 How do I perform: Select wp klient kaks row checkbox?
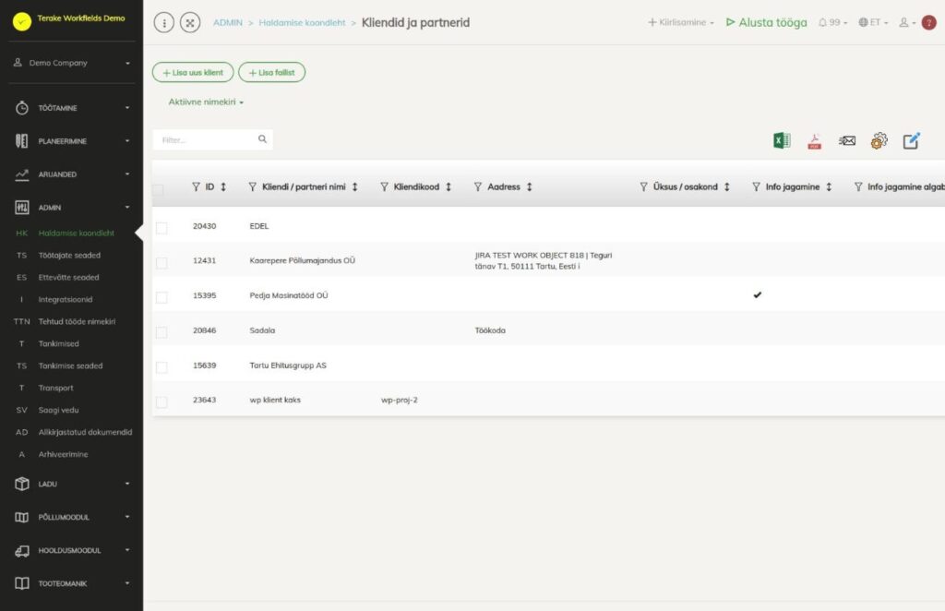pos(161,401)
